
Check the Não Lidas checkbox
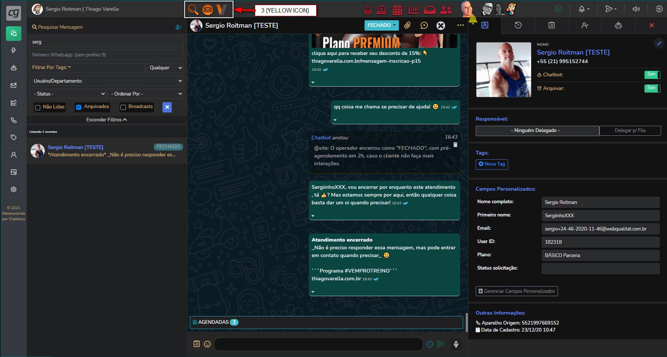coord(38,108)
